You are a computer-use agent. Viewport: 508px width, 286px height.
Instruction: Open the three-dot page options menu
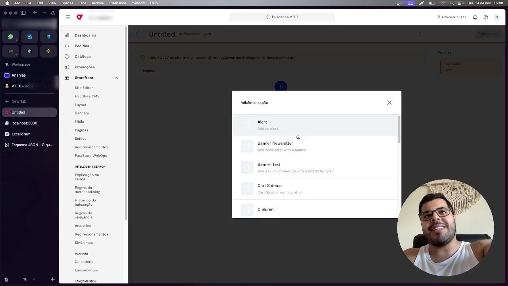pos(420,34)
